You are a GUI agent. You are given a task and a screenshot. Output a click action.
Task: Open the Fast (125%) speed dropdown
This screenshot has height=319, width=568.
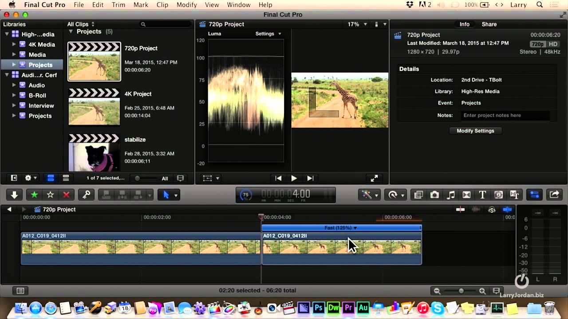pos(341,228)
